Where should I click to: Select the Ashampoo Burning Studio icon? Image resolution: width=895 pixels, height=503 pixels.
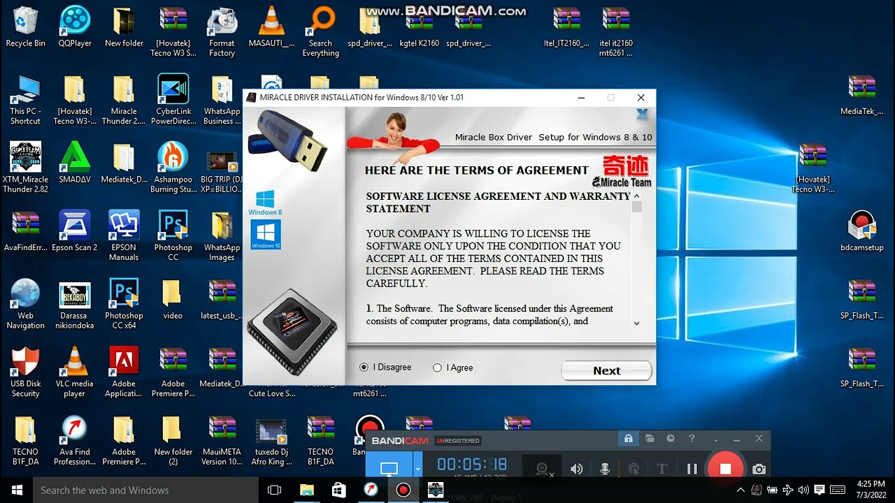coord(173,168)
